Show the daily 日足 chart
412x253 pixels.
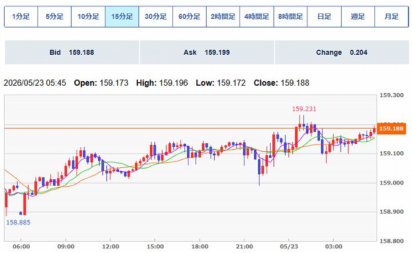pos(324,17)
